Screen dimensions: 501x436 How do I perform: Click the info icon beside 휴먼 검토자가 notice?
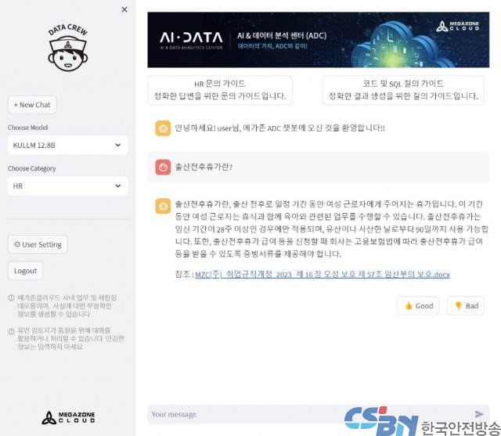pyautogui.click(x=11, y=331)
